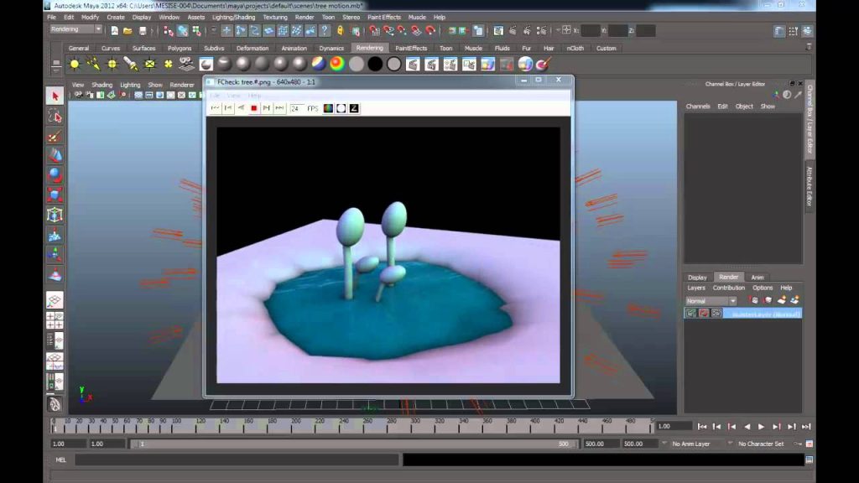Open the Rendering menu set dropdown

coord(75,29)
